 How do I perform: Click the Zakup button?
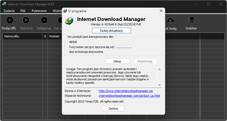point(117,61)
